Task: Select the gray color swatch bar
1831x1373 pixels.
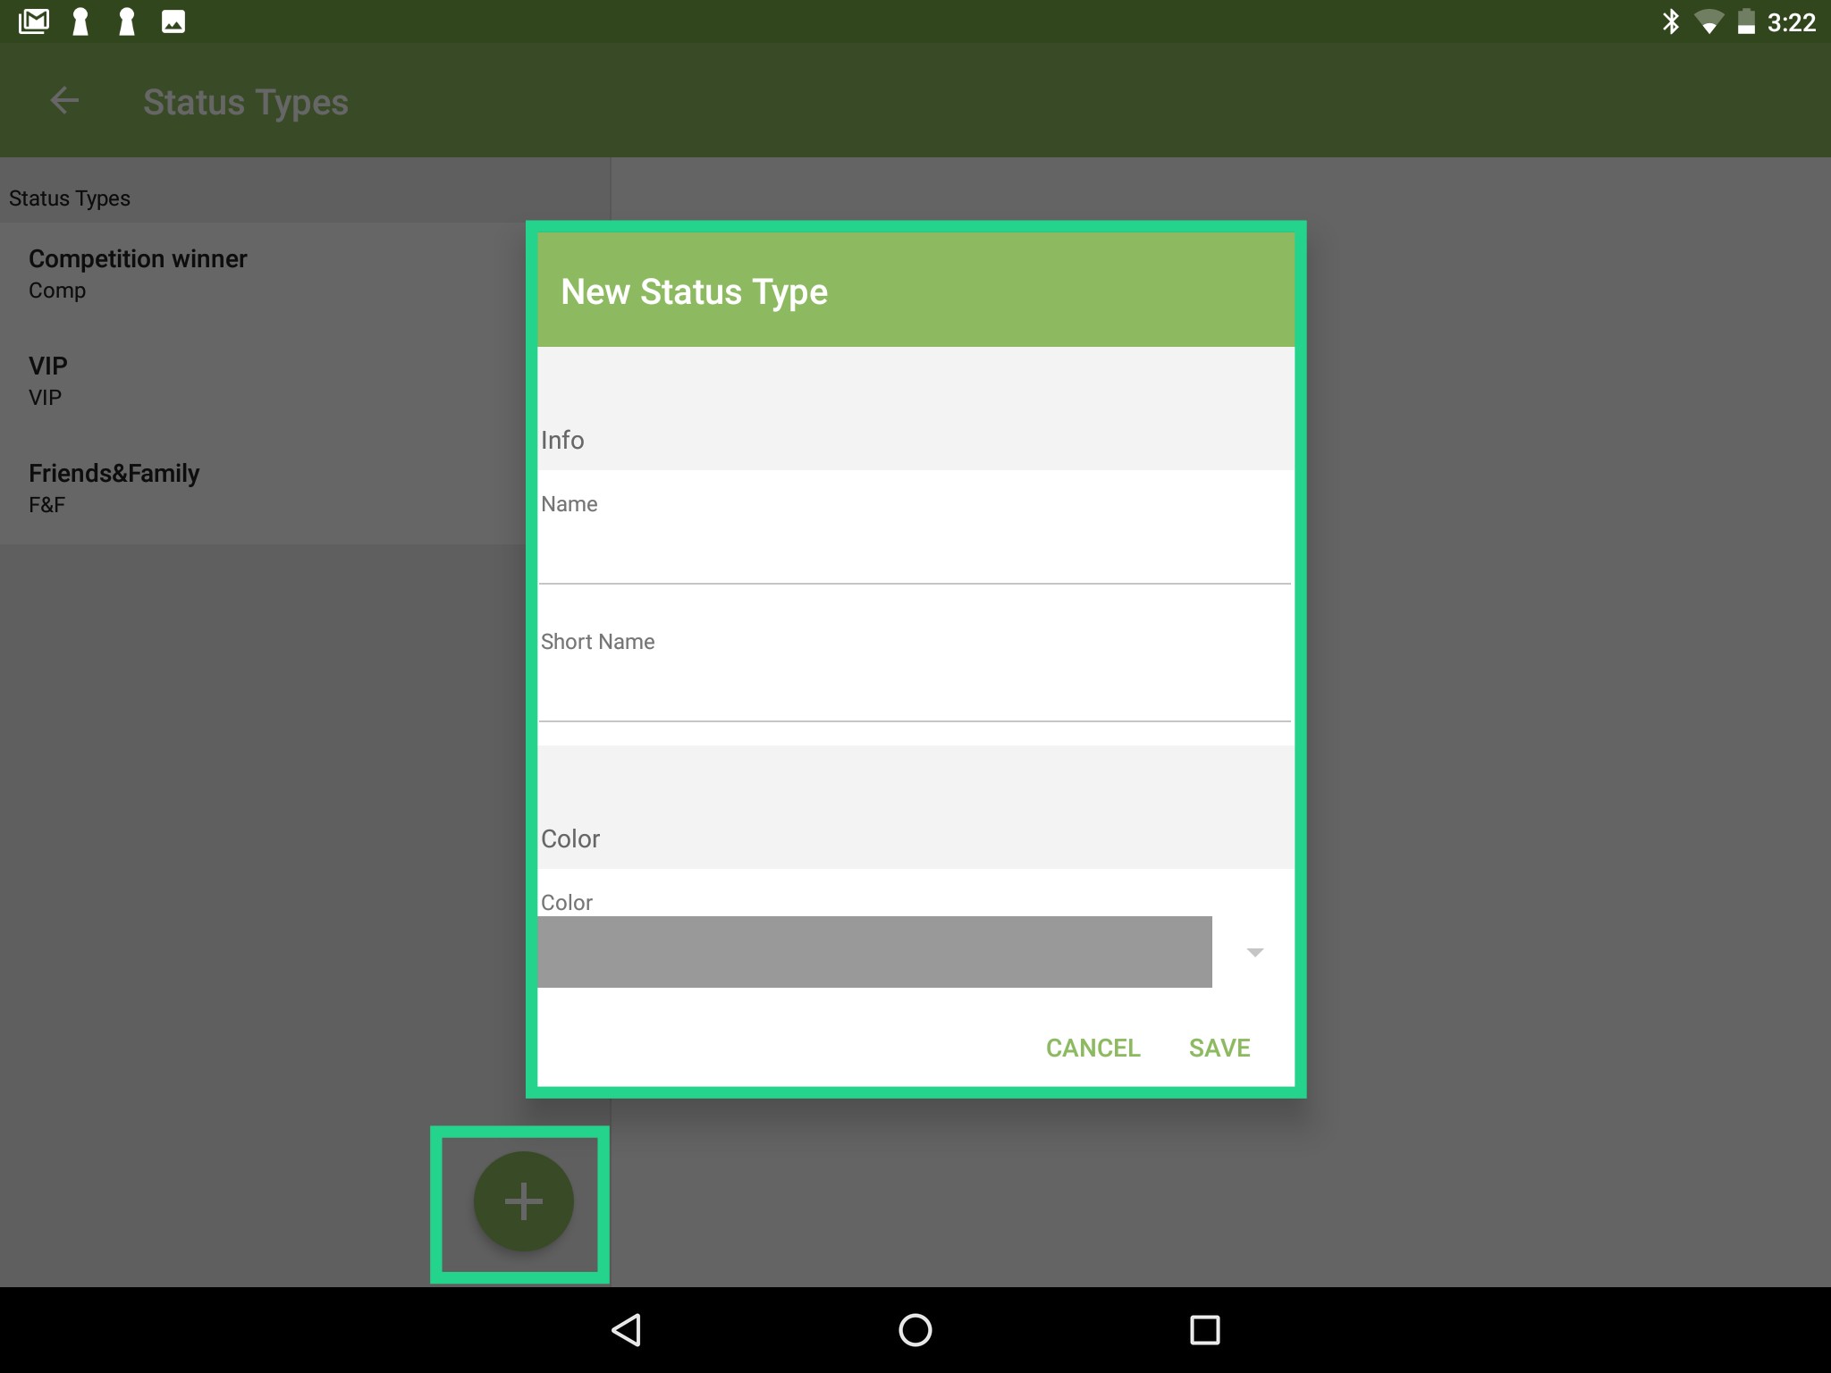Action: pos(874,952)
